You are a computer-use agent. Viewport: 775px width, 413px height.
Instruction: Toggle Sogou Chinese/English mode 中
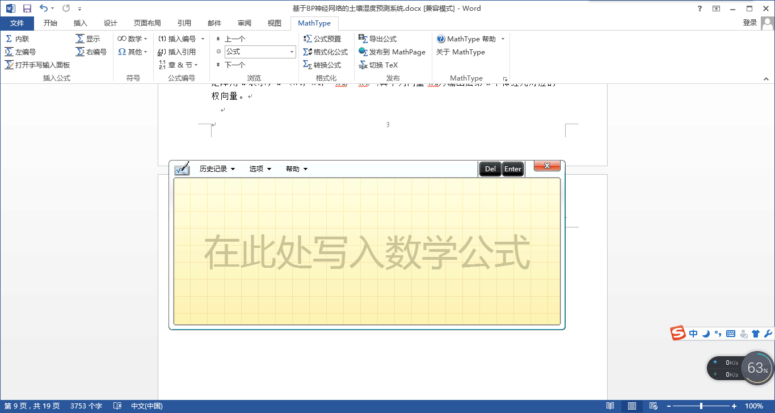(x=693, y=334)
